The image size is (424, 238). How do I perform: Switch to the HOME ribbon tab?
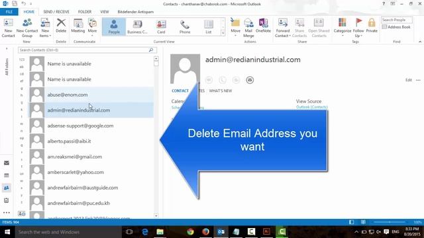29,12
